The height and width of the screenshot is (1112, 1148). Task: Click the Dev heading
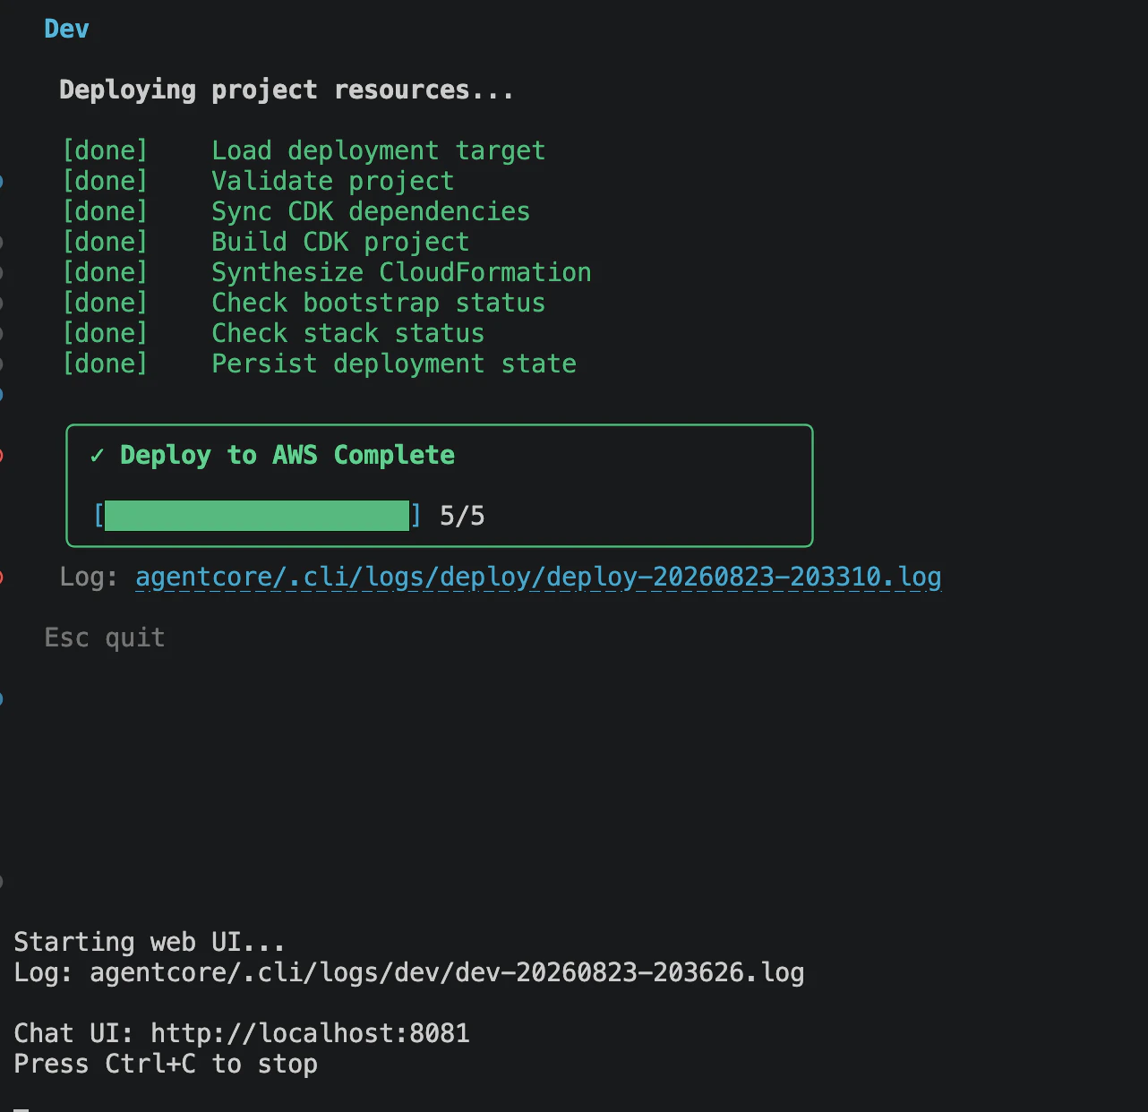click(x=67, y=29)
